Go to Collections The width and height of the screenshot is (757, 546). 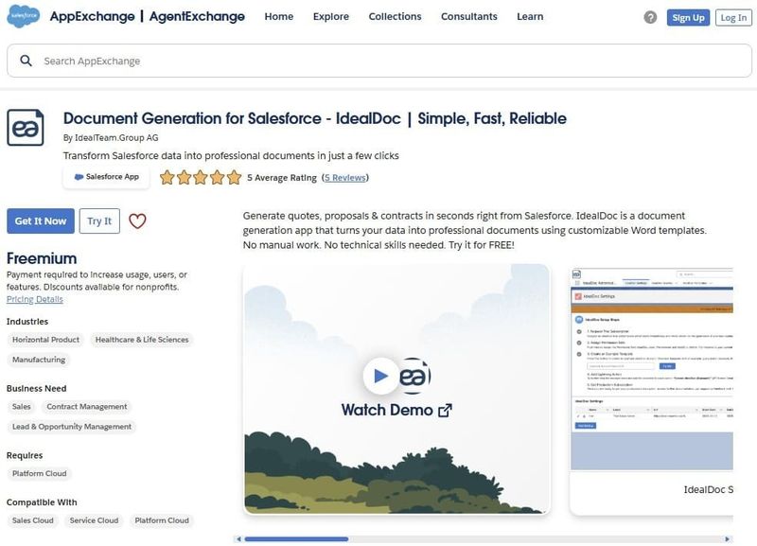[x=395, y=16]
